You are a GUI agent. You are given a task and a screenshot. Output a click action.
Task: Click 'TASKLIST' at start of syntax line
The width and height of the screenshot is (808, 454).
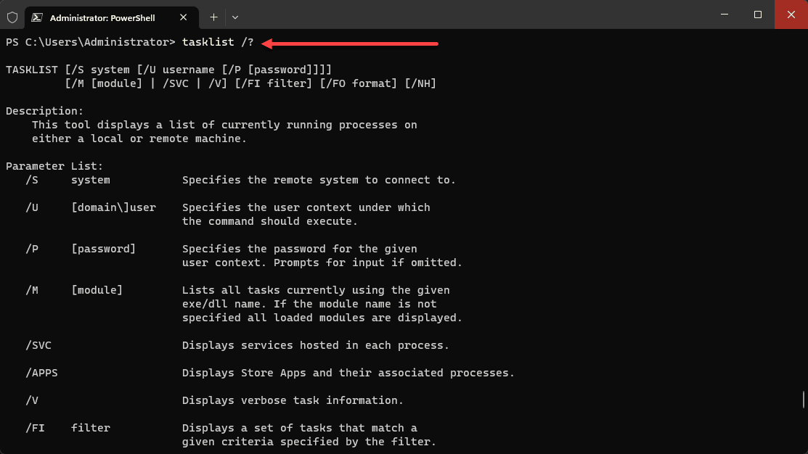click(32, 70)
